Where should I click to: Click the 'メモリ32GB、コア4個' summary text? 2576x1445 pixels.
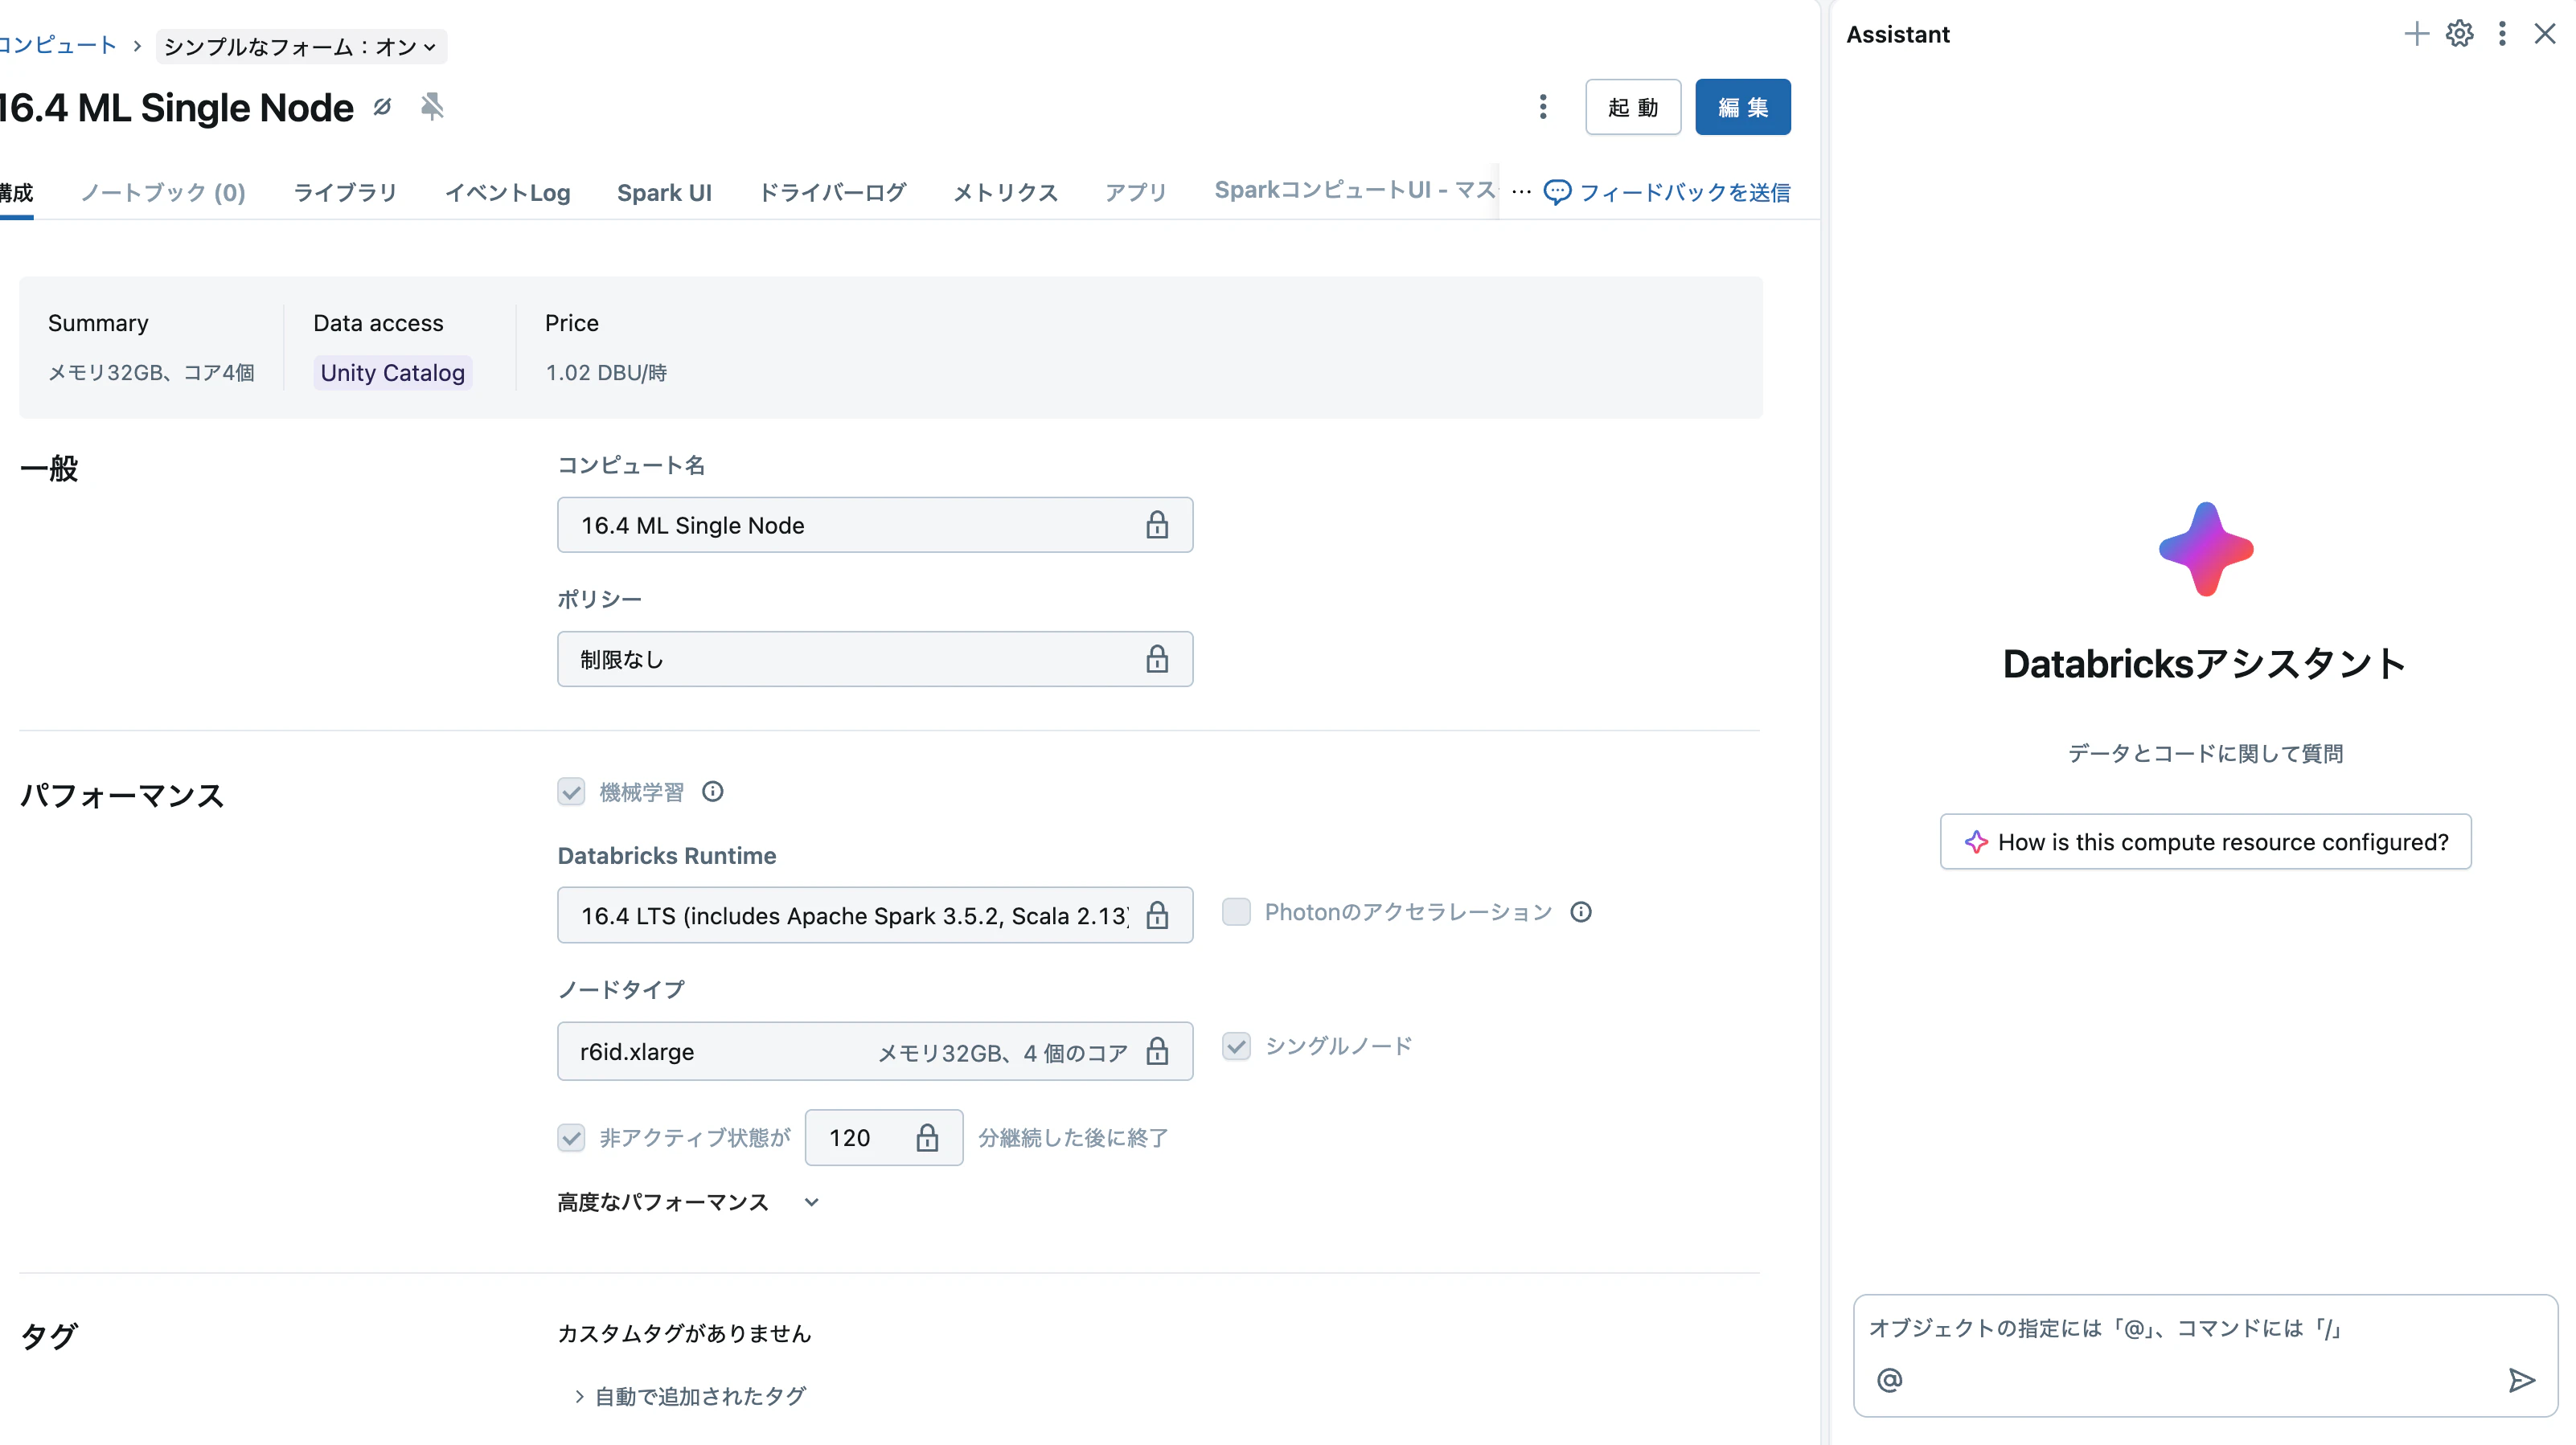coord(151,373)
